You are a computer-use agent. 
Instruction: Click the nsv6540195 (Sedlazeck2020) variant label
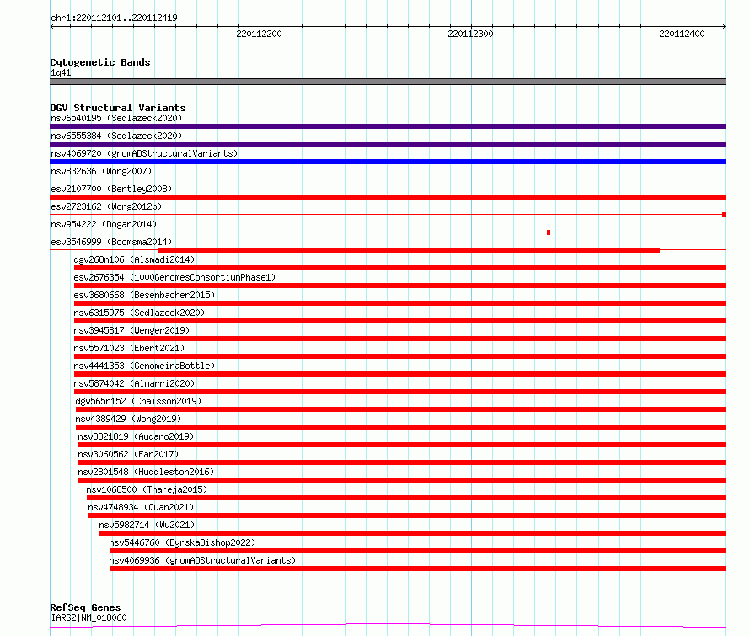pos(116,118)
